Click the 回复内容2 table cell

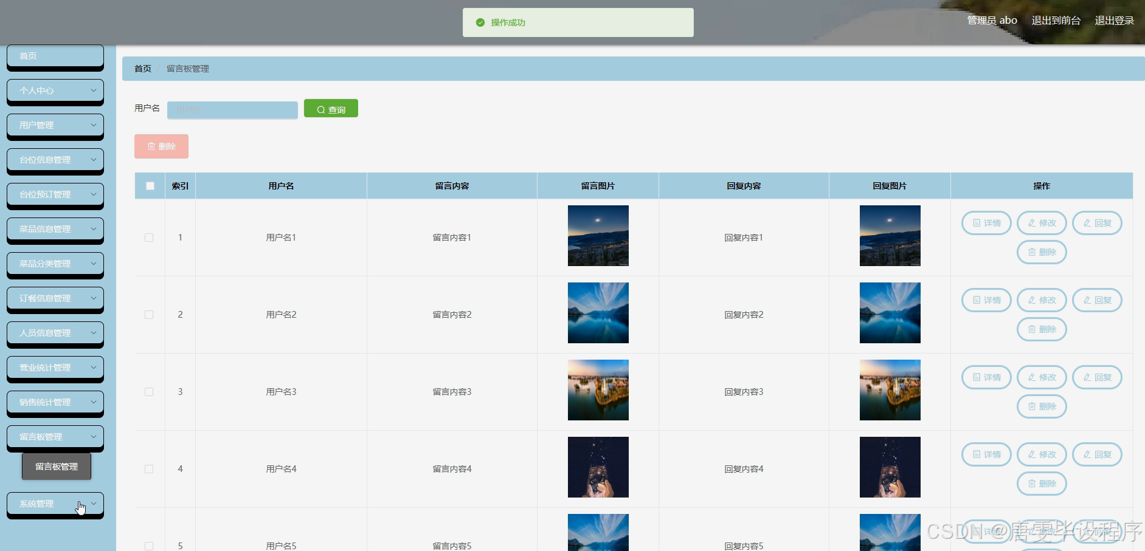point(744,315)
